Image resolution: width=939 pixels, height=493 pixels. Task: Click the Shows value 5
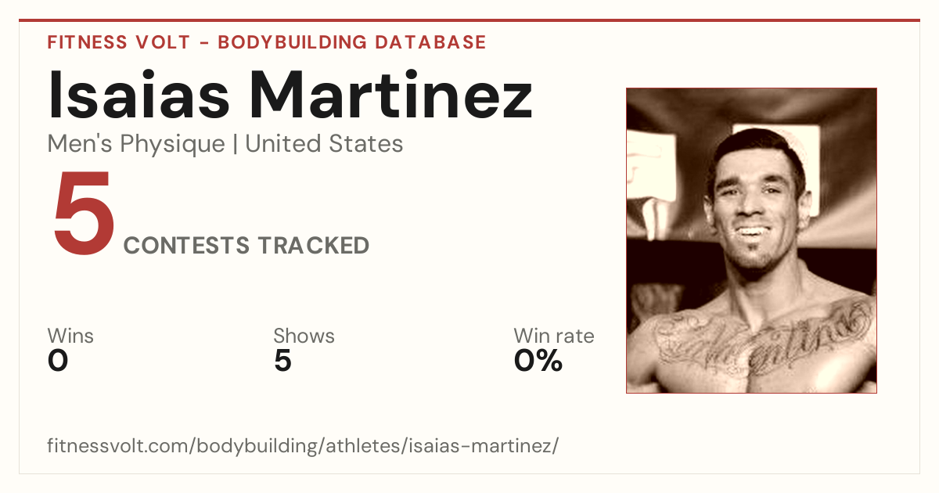(282, 361)
